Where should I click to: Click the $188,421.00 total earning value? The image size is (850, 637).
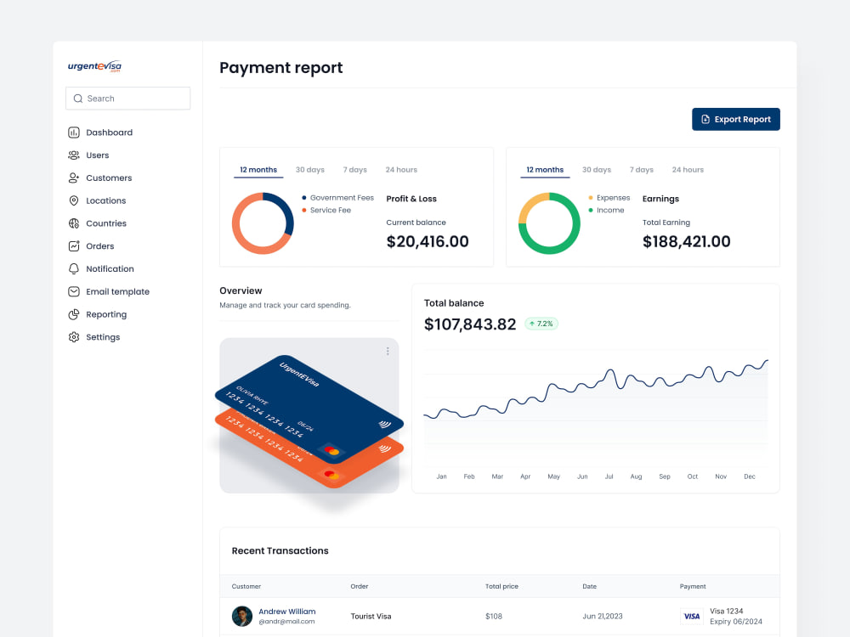pyautogui.click(x=686, y=241)
